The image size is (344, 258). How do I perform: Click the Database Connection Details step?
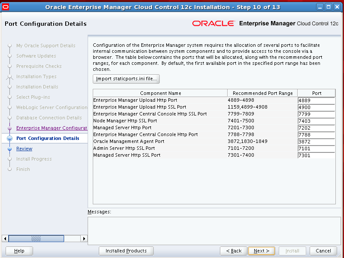tap(49, 118)
